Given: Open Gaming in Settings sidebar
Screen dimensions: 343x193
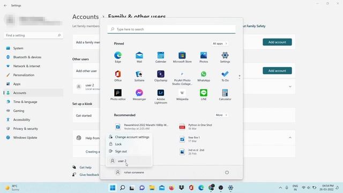Looking at the screenshot, I should (33, 111).
